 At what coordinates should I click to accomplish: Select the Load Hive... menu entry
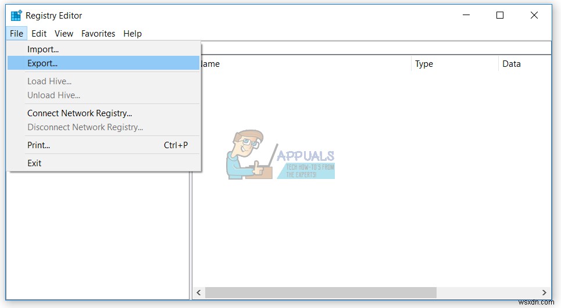[x=103, y=81]
